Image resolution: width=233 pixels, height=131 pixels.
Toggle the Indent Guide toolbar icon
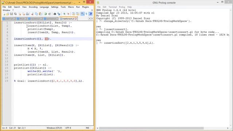(91, 14)
